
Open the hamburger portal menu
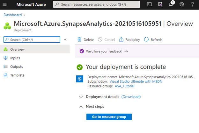click(x=4, y=4)
